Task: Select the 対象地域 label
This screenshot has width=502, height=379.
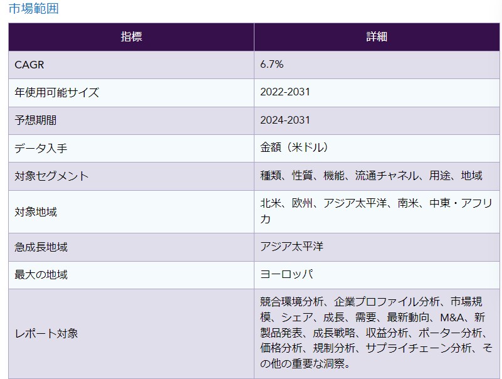Action: click(36, 212)
